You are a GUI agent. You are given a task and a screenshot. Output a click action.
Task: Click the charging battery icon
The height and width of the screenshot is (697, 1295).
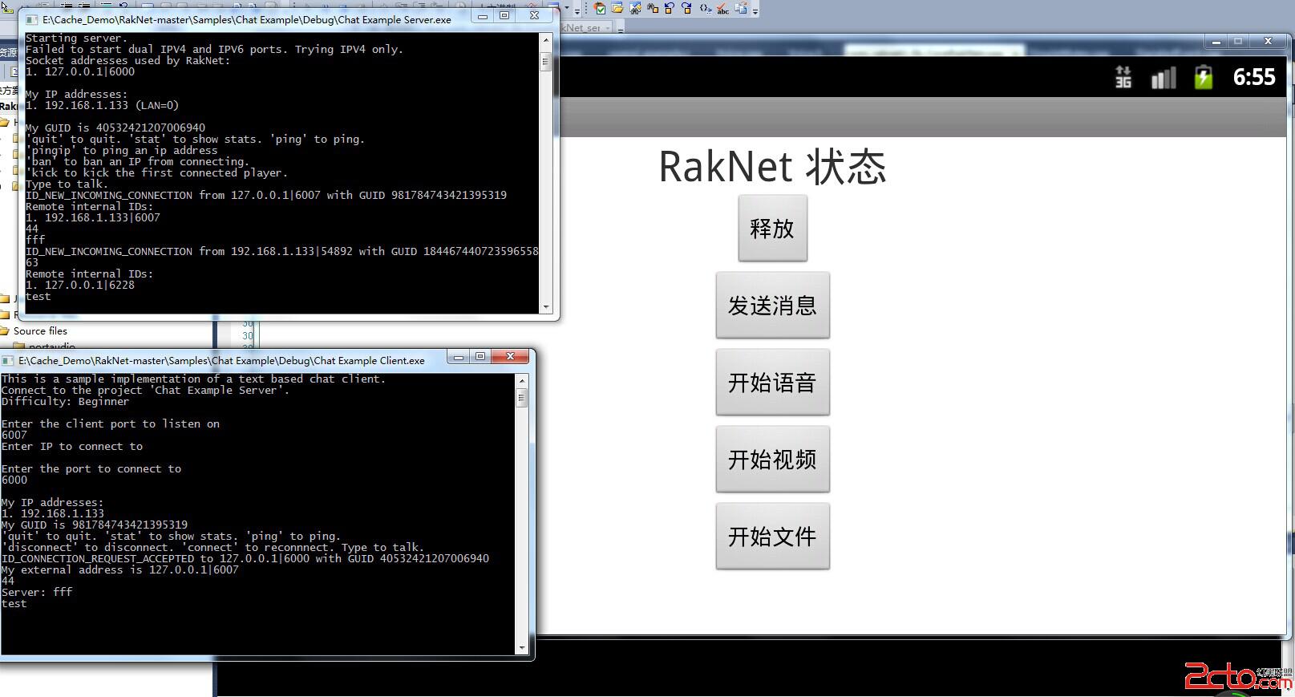1204,77
